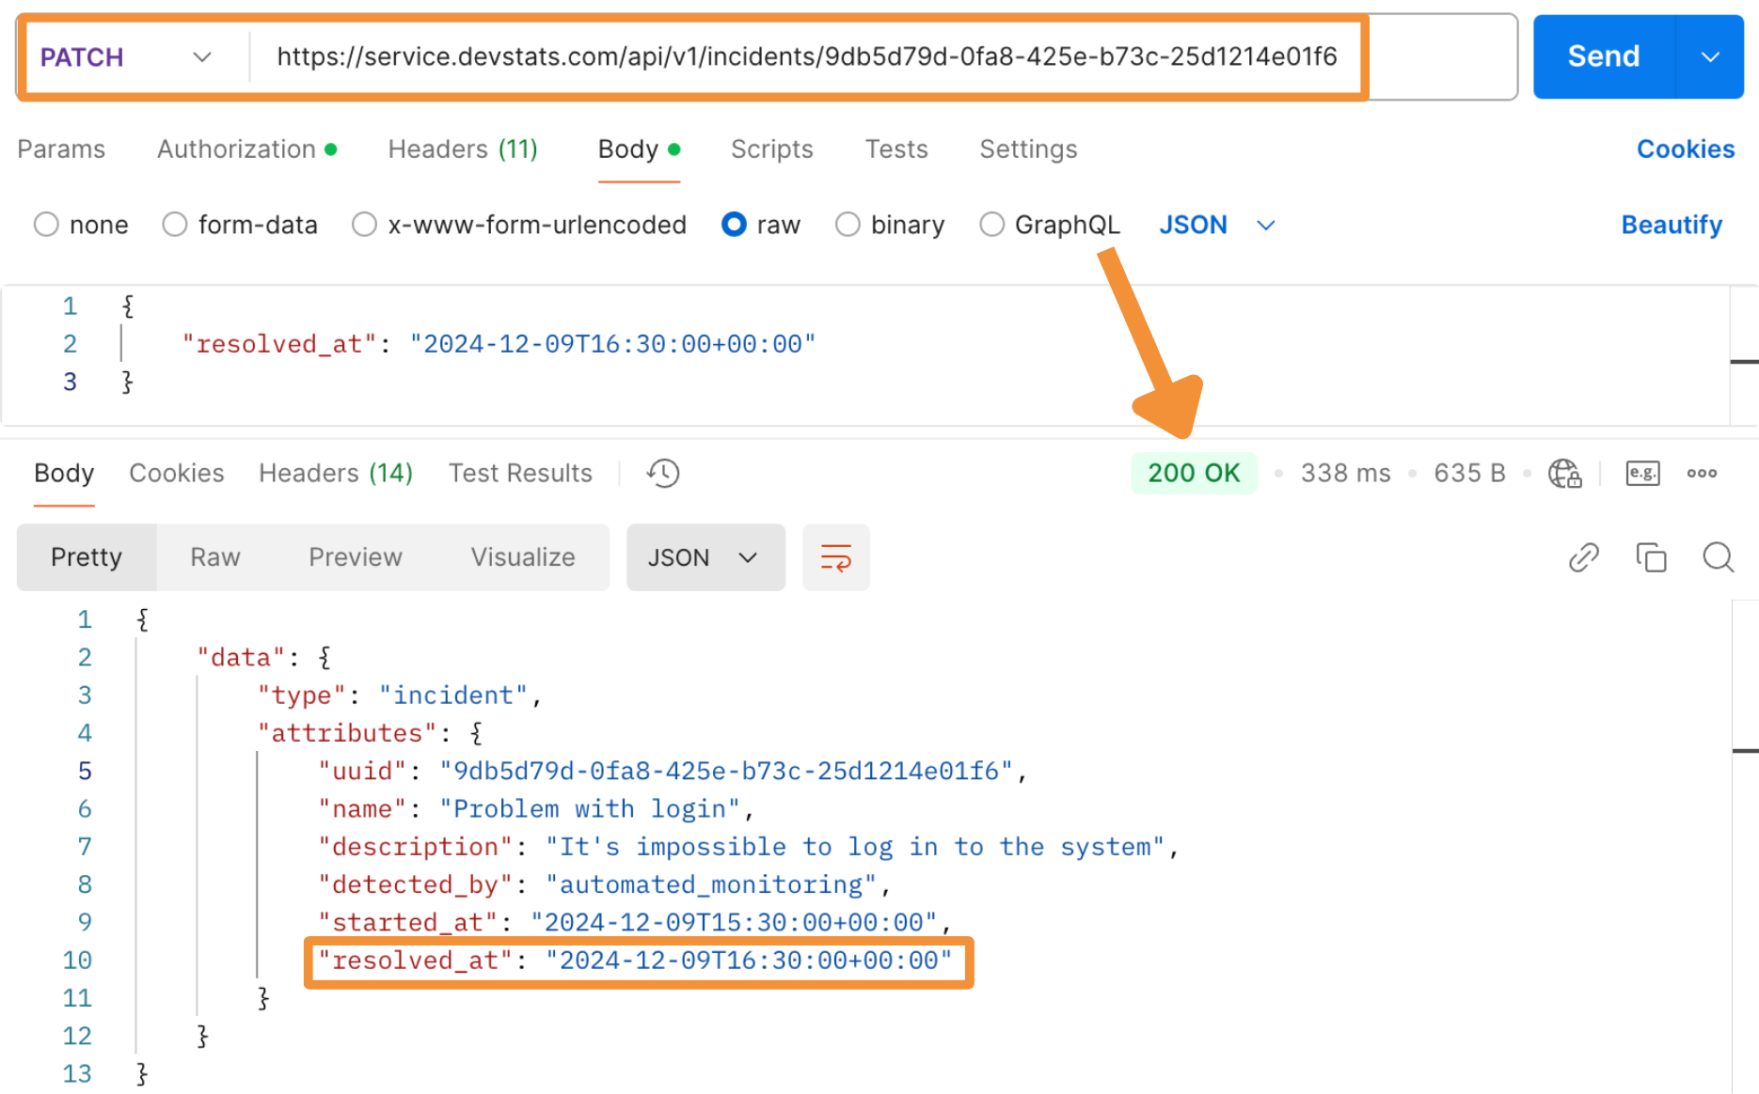Click the "attributes" line in response
Viewport: 1759px width, 1094px height.
pos(371,733)
